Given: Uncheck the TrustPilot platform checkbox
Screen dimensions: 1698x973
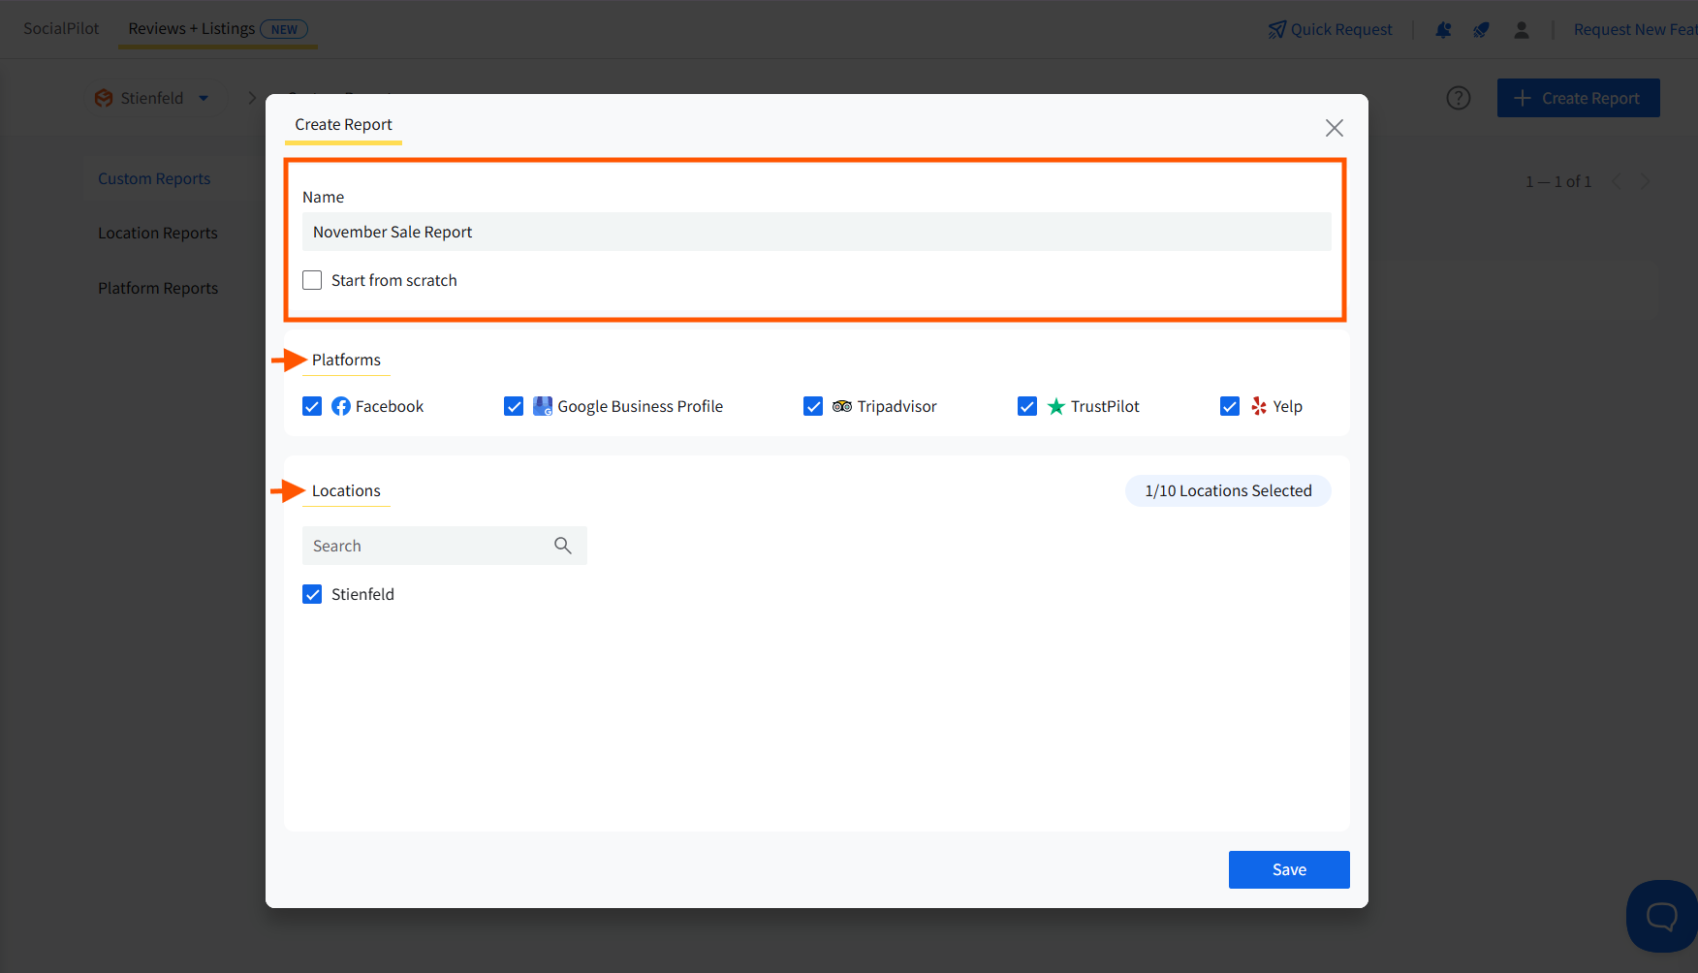Looking at the screenshot, I should (1027, 406).
